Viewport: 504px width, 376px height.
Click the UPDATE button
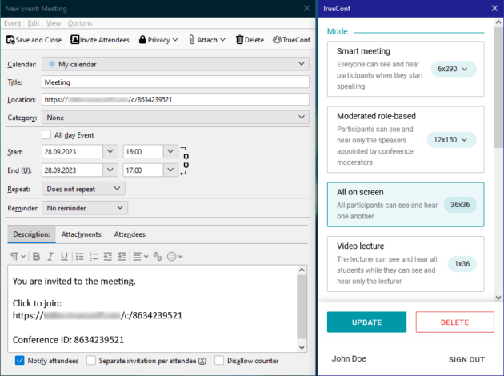pos(366,322)
